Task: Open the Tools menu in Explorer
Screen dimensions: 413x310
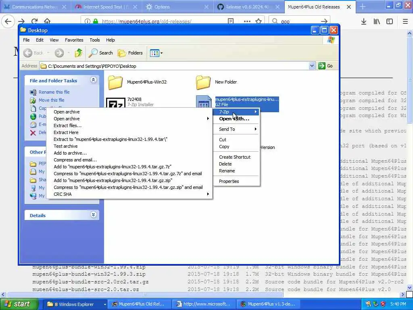Action: point(94,40)
